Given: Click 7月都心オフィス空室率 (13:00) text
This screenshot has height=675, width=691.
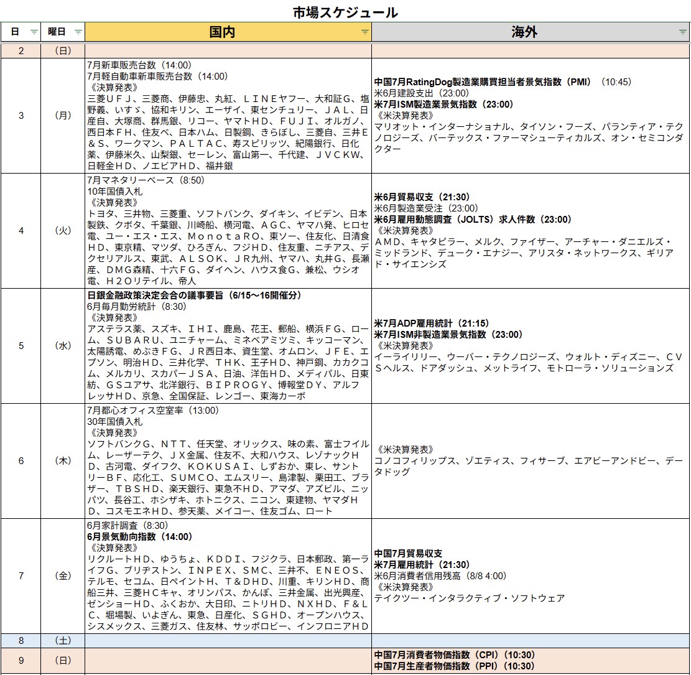Looking at the screenshot, I should tap(153, 411).
